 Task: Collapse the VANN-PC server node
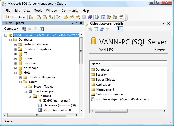pos(5,35)
